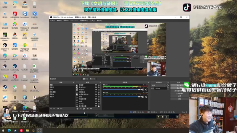Click Windows Start button on taskbar

3,131
